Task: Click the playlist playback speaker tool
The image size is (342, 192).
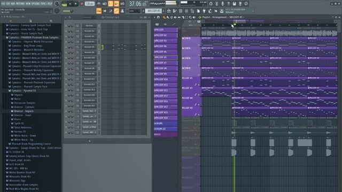Action: point(194,17)
